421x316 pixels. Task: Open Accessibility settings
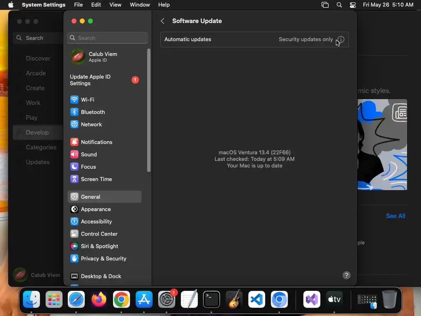tap(104, 221)
